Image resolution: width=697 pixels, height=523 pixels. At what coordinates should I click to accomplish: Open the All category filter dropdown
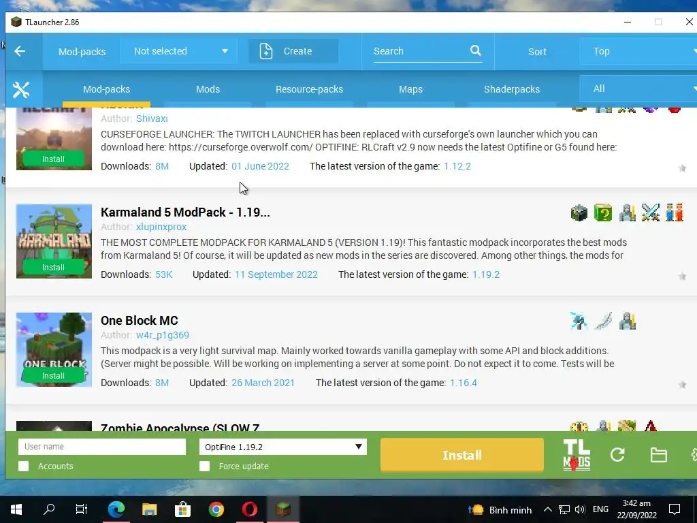[638, 89]
